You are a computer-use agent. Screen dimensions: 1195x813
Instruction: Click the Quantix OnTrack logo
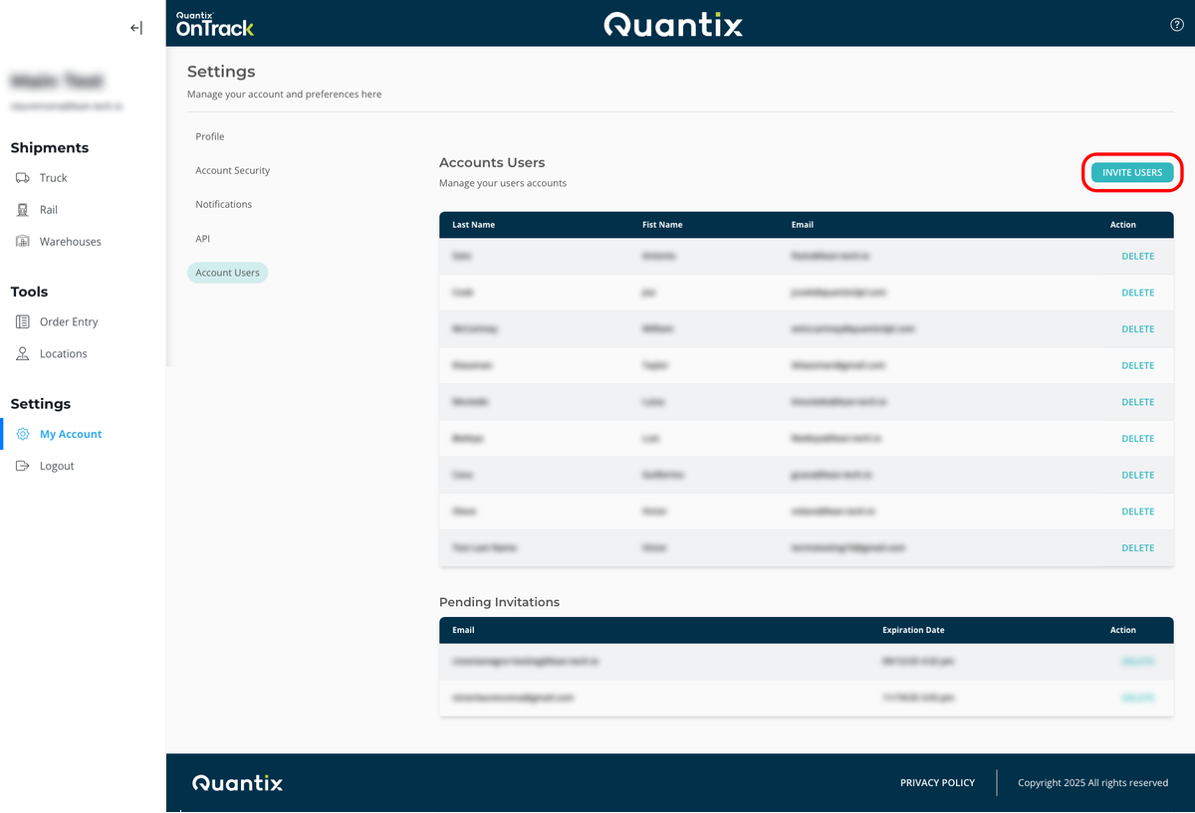(214, 22)
